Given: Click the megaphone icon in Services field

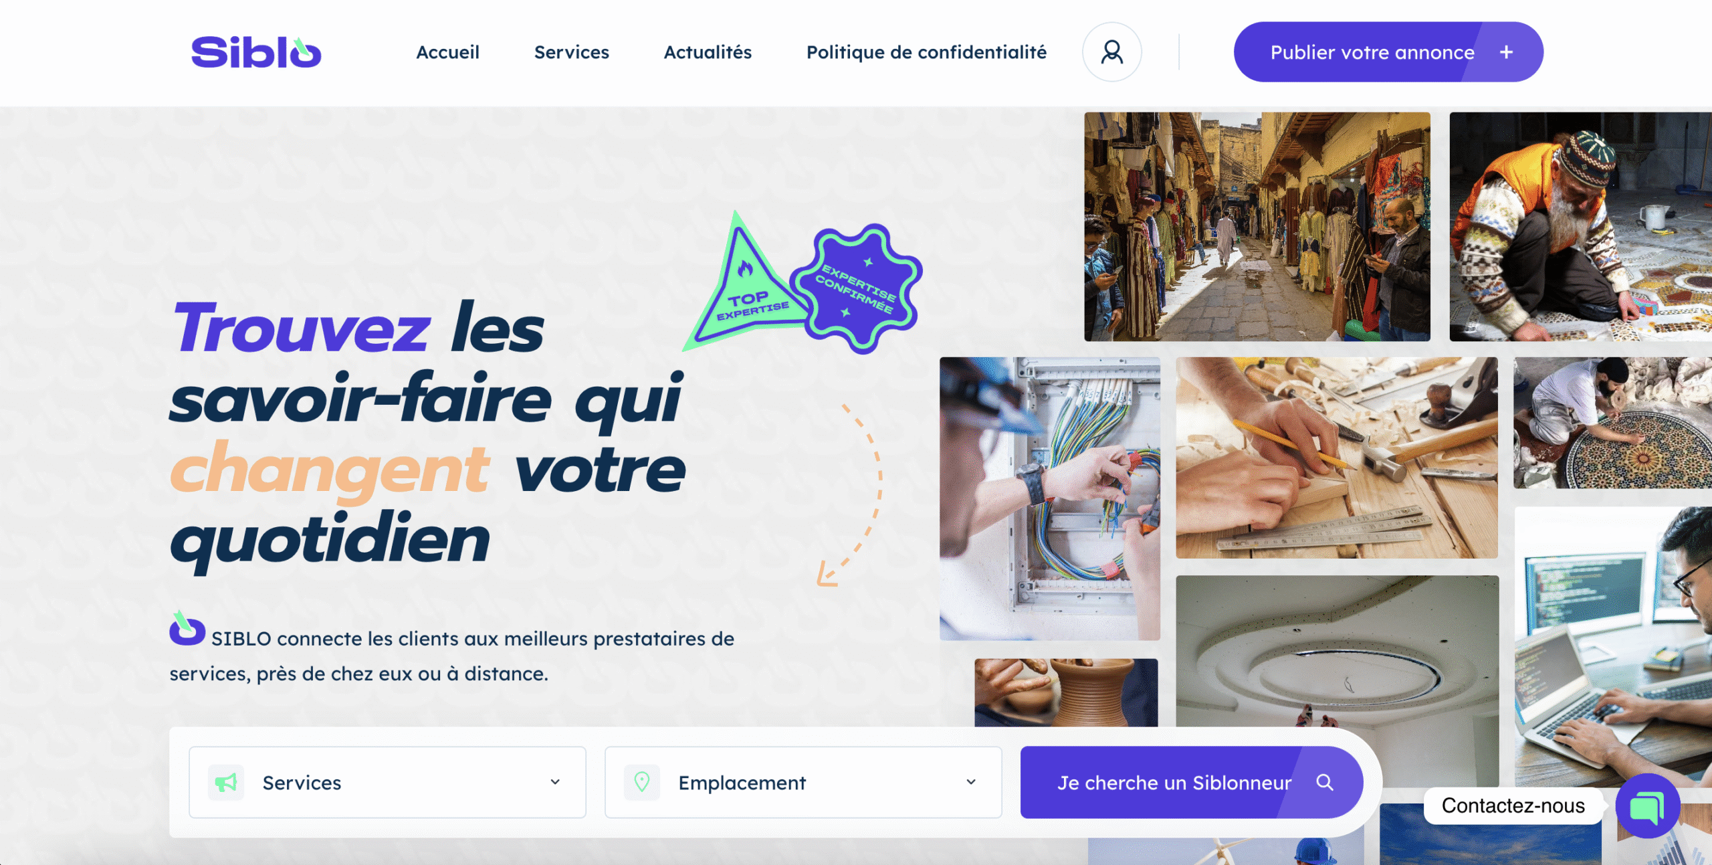Looking at the screenshot, I should click(x=226, y=782).
